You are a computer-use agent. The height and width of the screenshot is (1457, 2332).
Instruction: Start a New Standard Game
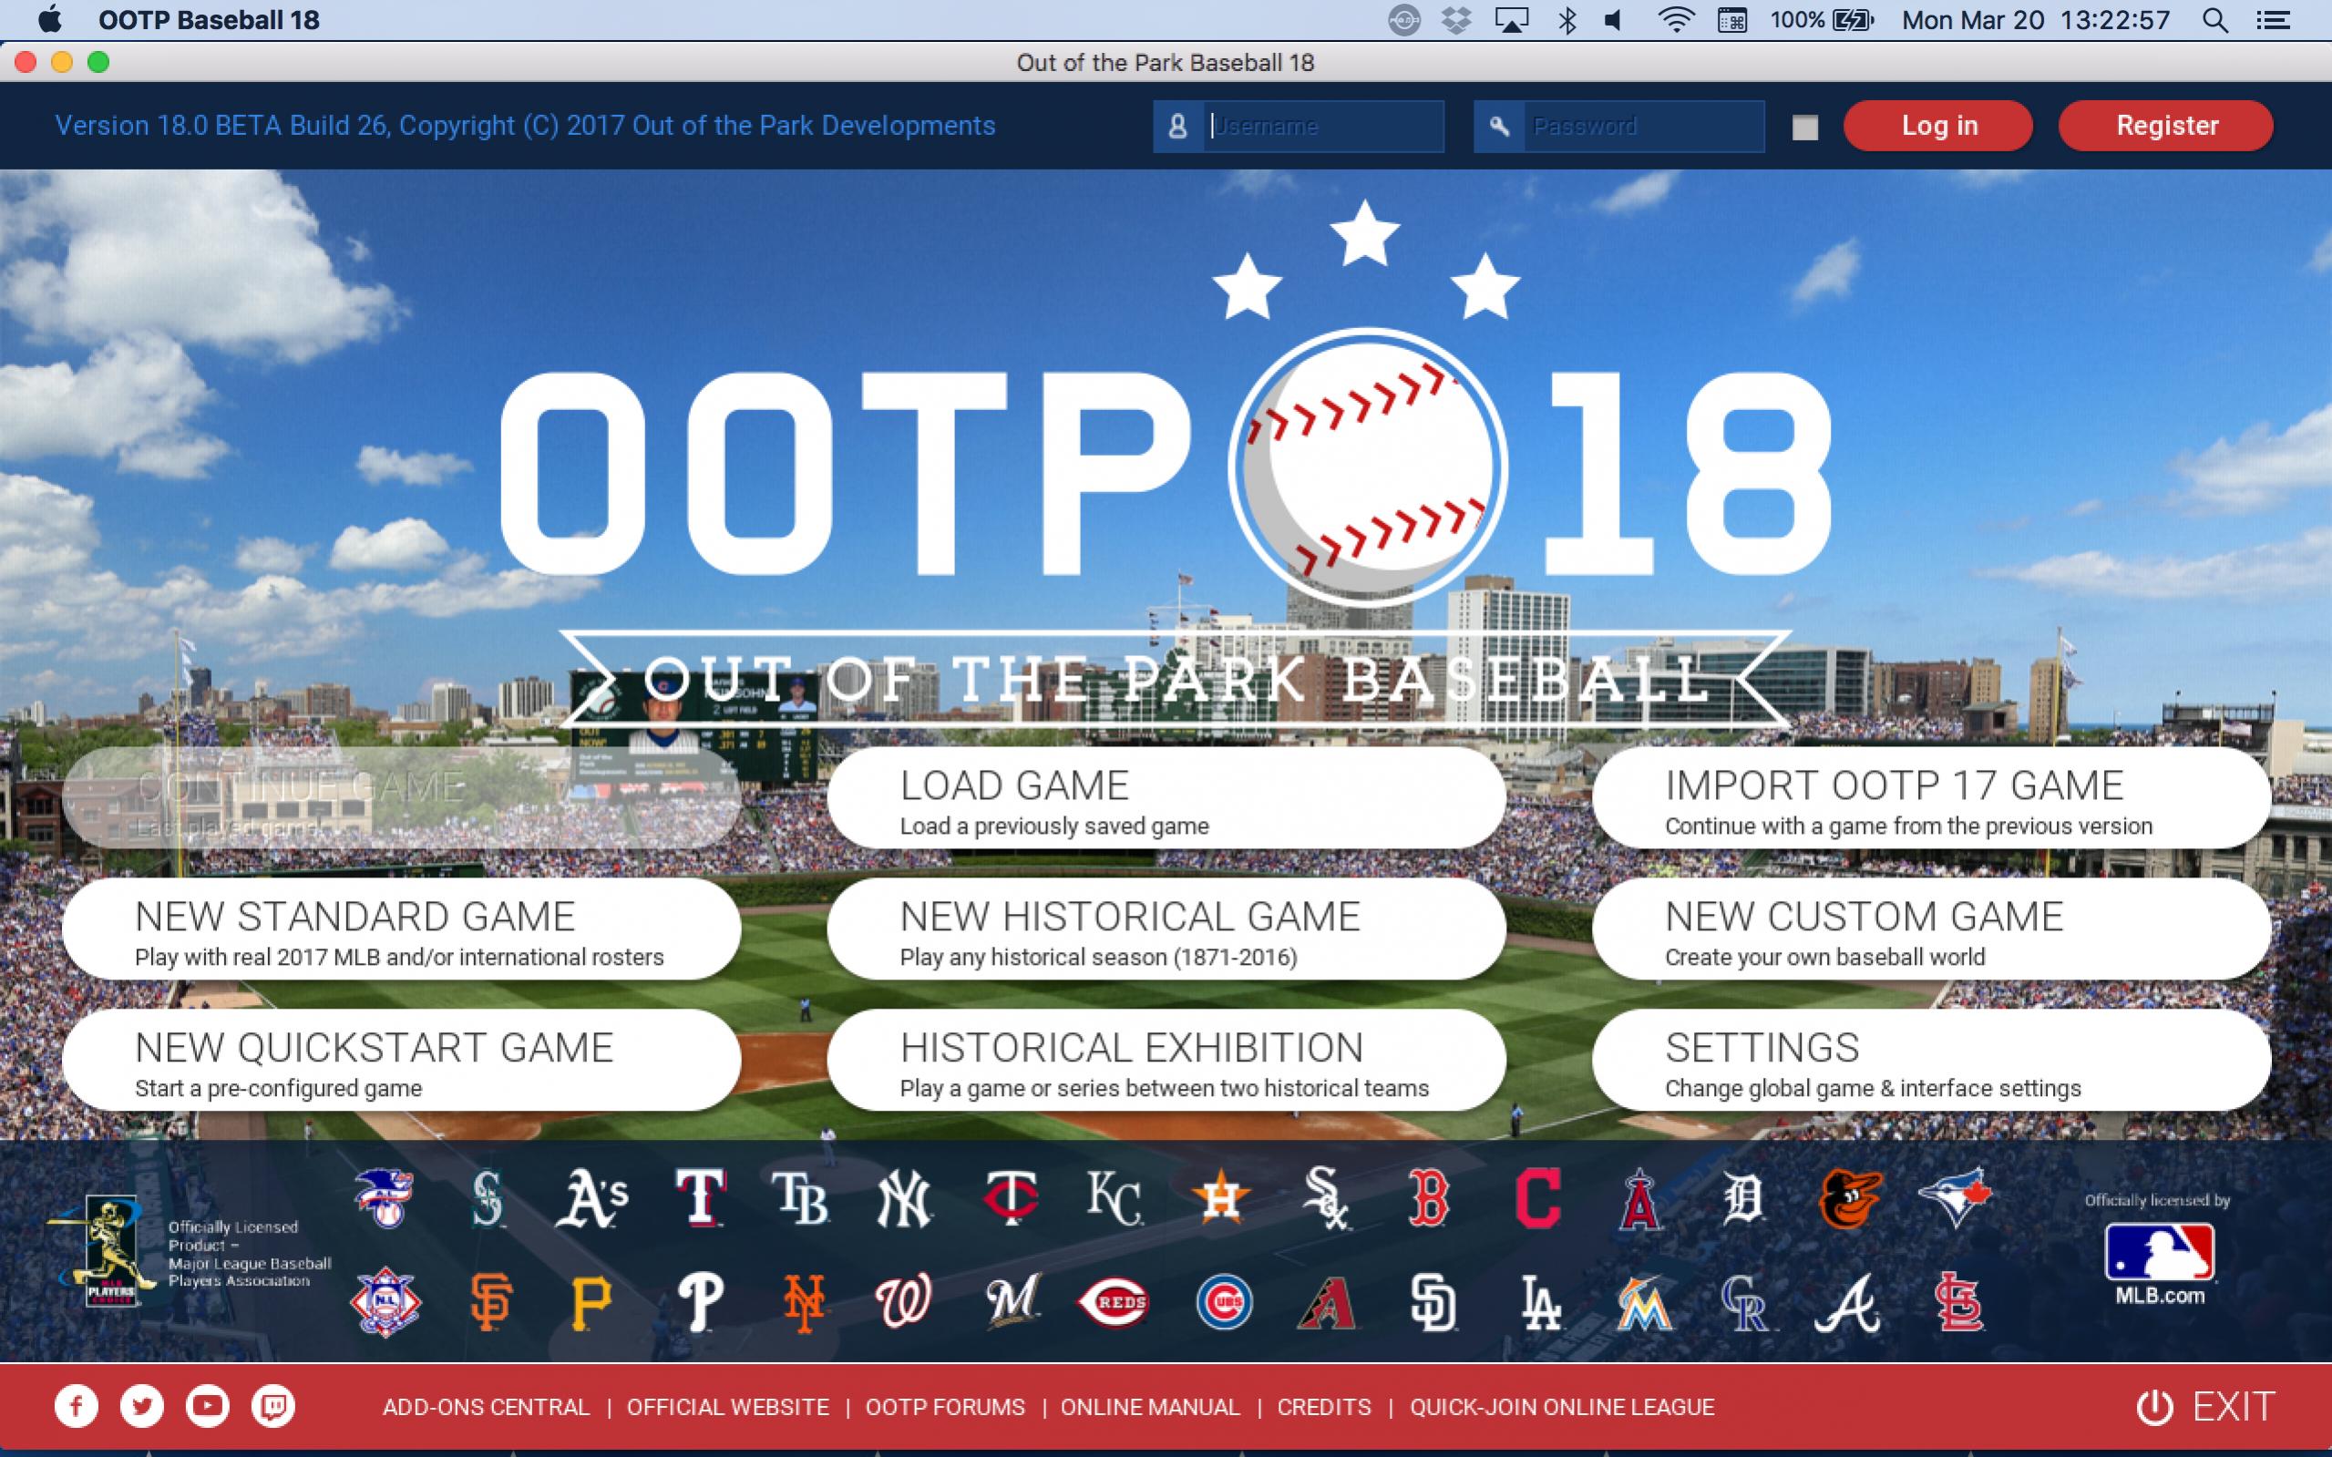pos(401,930)
